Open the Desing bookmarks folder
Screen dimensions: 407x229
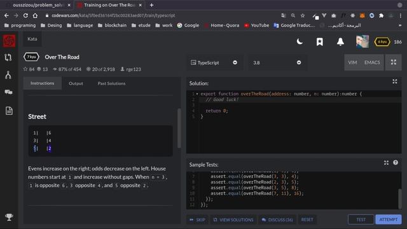tap(52, 25)
